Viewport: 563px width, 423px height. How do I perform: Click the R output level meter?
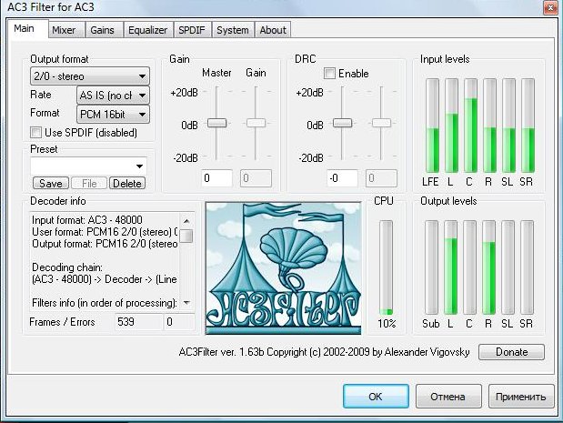click(x=489, y=267)
